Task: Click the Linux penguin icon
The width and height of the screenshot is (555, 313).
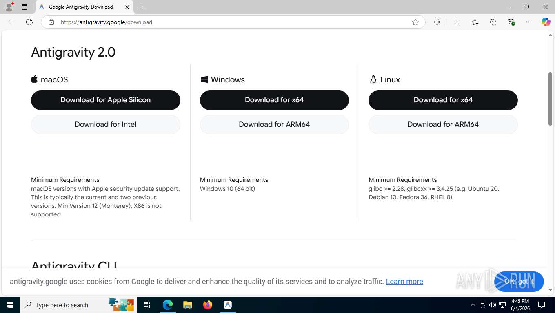Action: click(373, 79)
